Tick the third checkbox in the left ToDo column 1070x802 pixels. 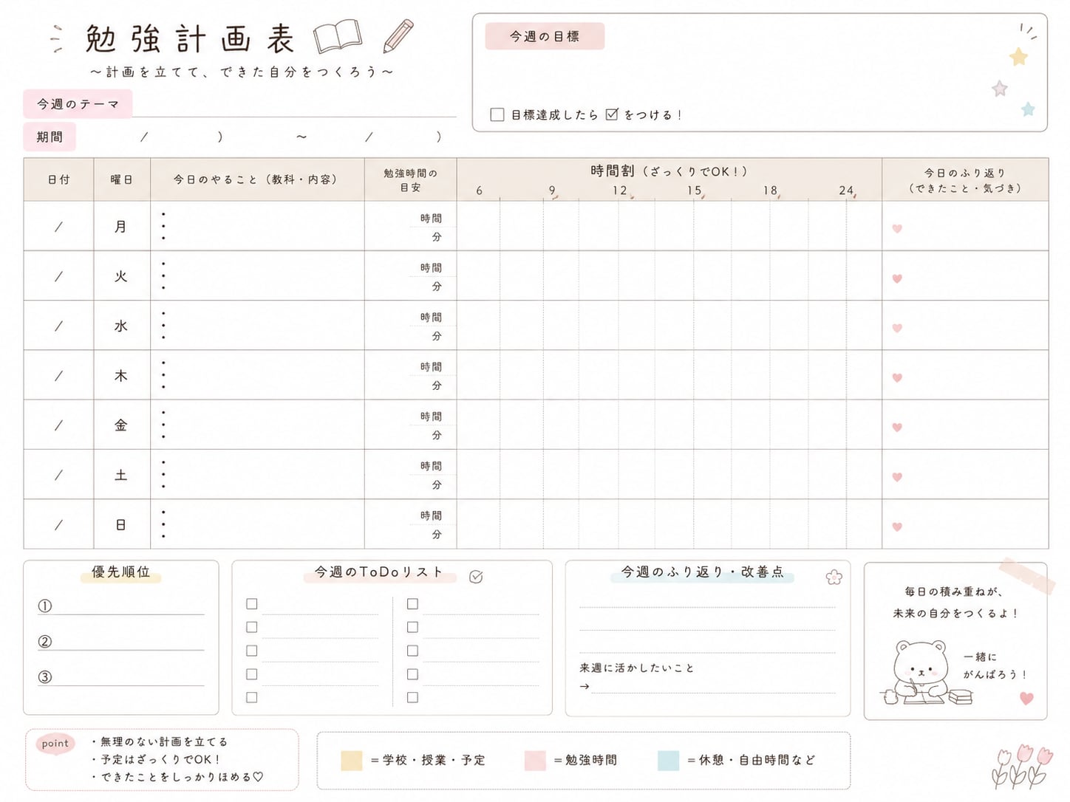tap(252, 651)
